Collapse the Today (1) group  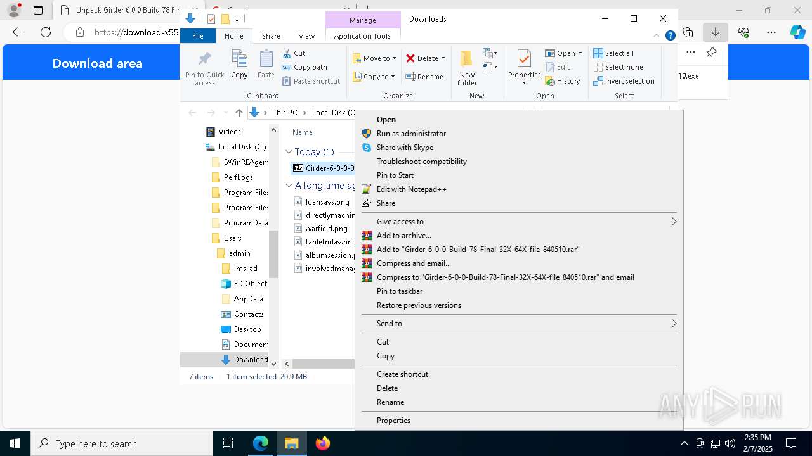[289, 152]
